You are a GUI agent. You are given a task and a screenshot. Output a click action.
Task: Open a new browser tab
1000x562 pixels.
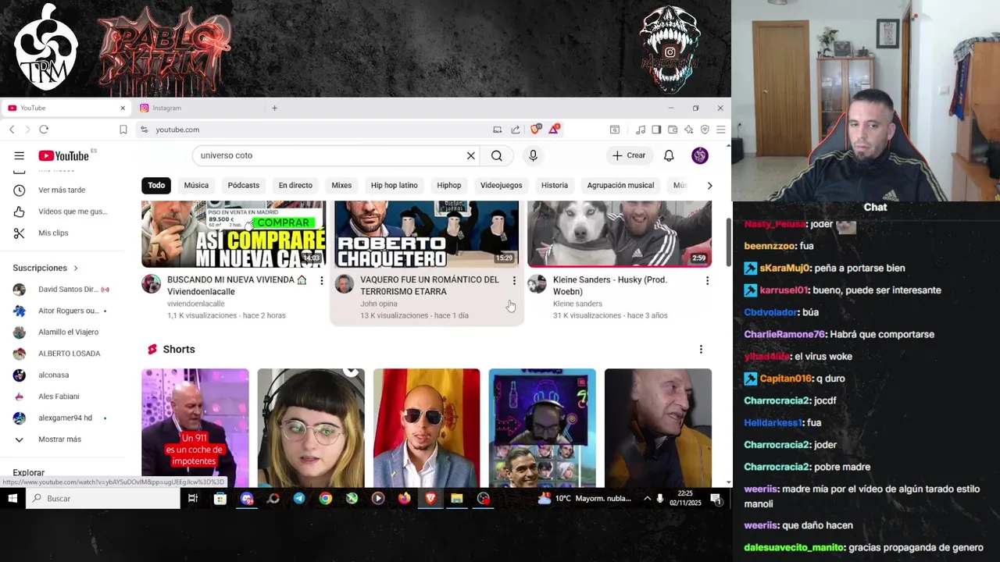[x=274, y=108]
